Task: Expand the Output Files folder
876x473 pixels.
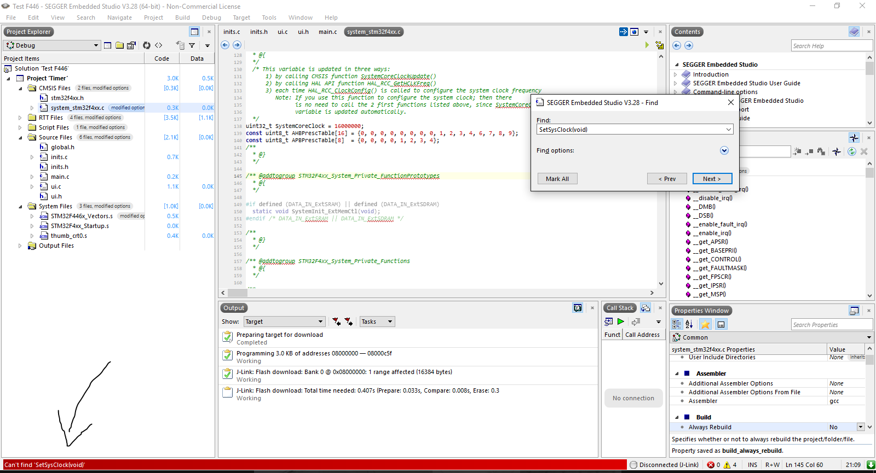Action: pyautogui.click(x=20, y=246)
